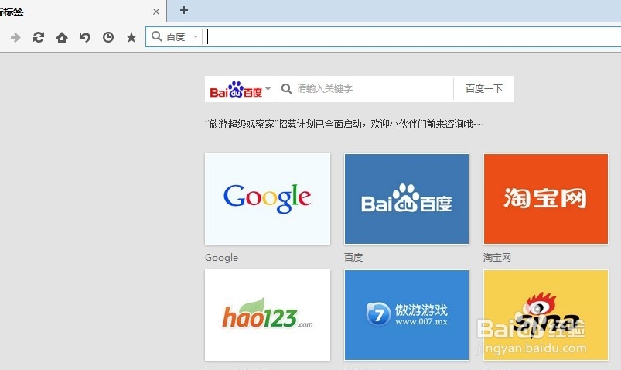Reload the page with the refresh icon

[x=39, y=37]
